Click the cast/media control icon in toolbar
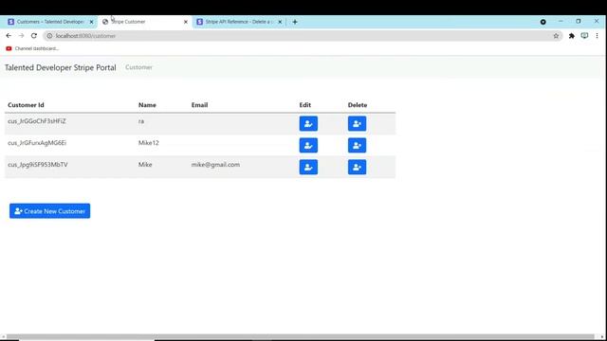 [584, 36]
